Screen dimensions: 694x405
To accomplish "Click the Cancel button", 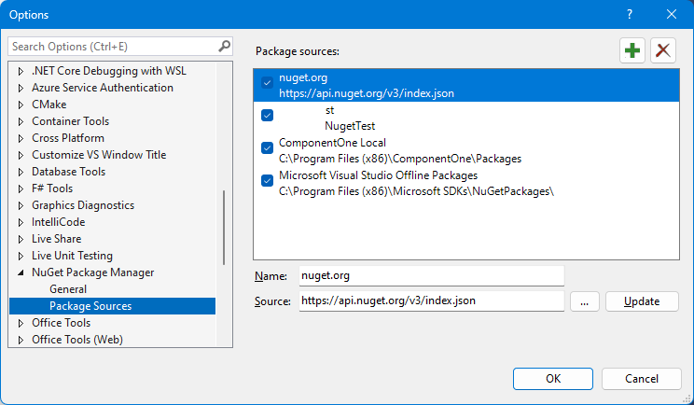I will point(642,379).
